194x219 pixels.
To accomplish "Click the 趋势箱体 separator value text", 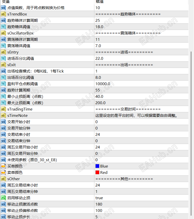I will [x=128, y=14].
